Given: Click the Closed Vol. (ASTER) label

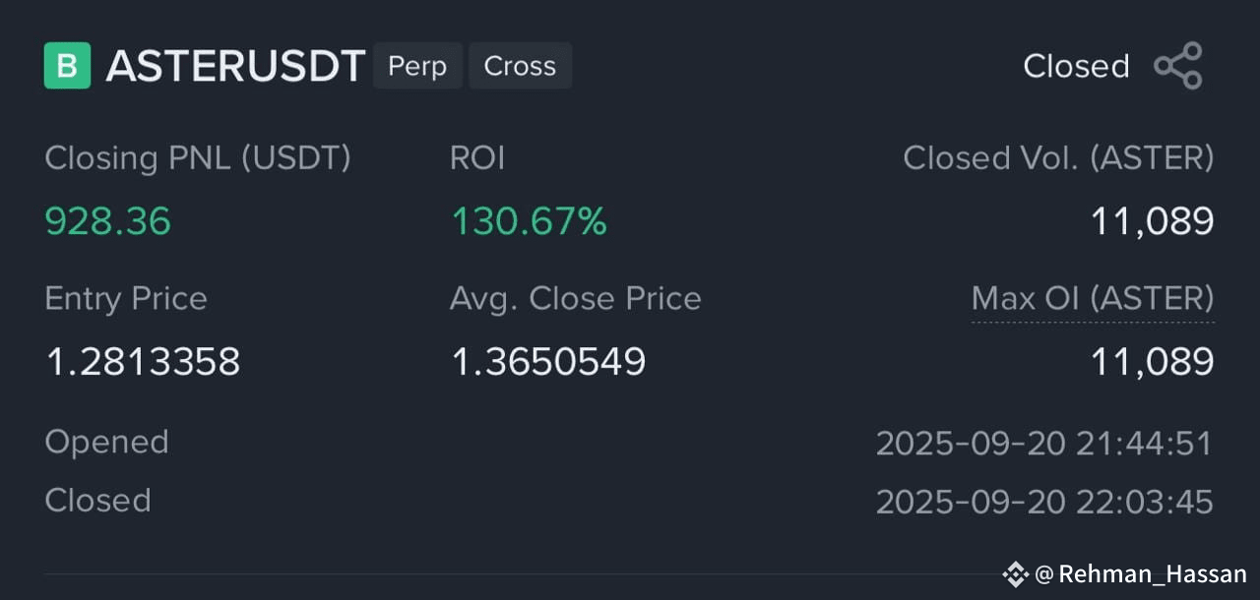Looking at the screenshot, I should pos(1058,158).
